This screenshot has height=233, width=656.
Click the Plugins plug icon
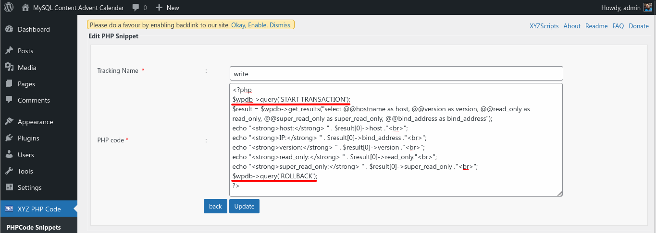tap(9, 138)
